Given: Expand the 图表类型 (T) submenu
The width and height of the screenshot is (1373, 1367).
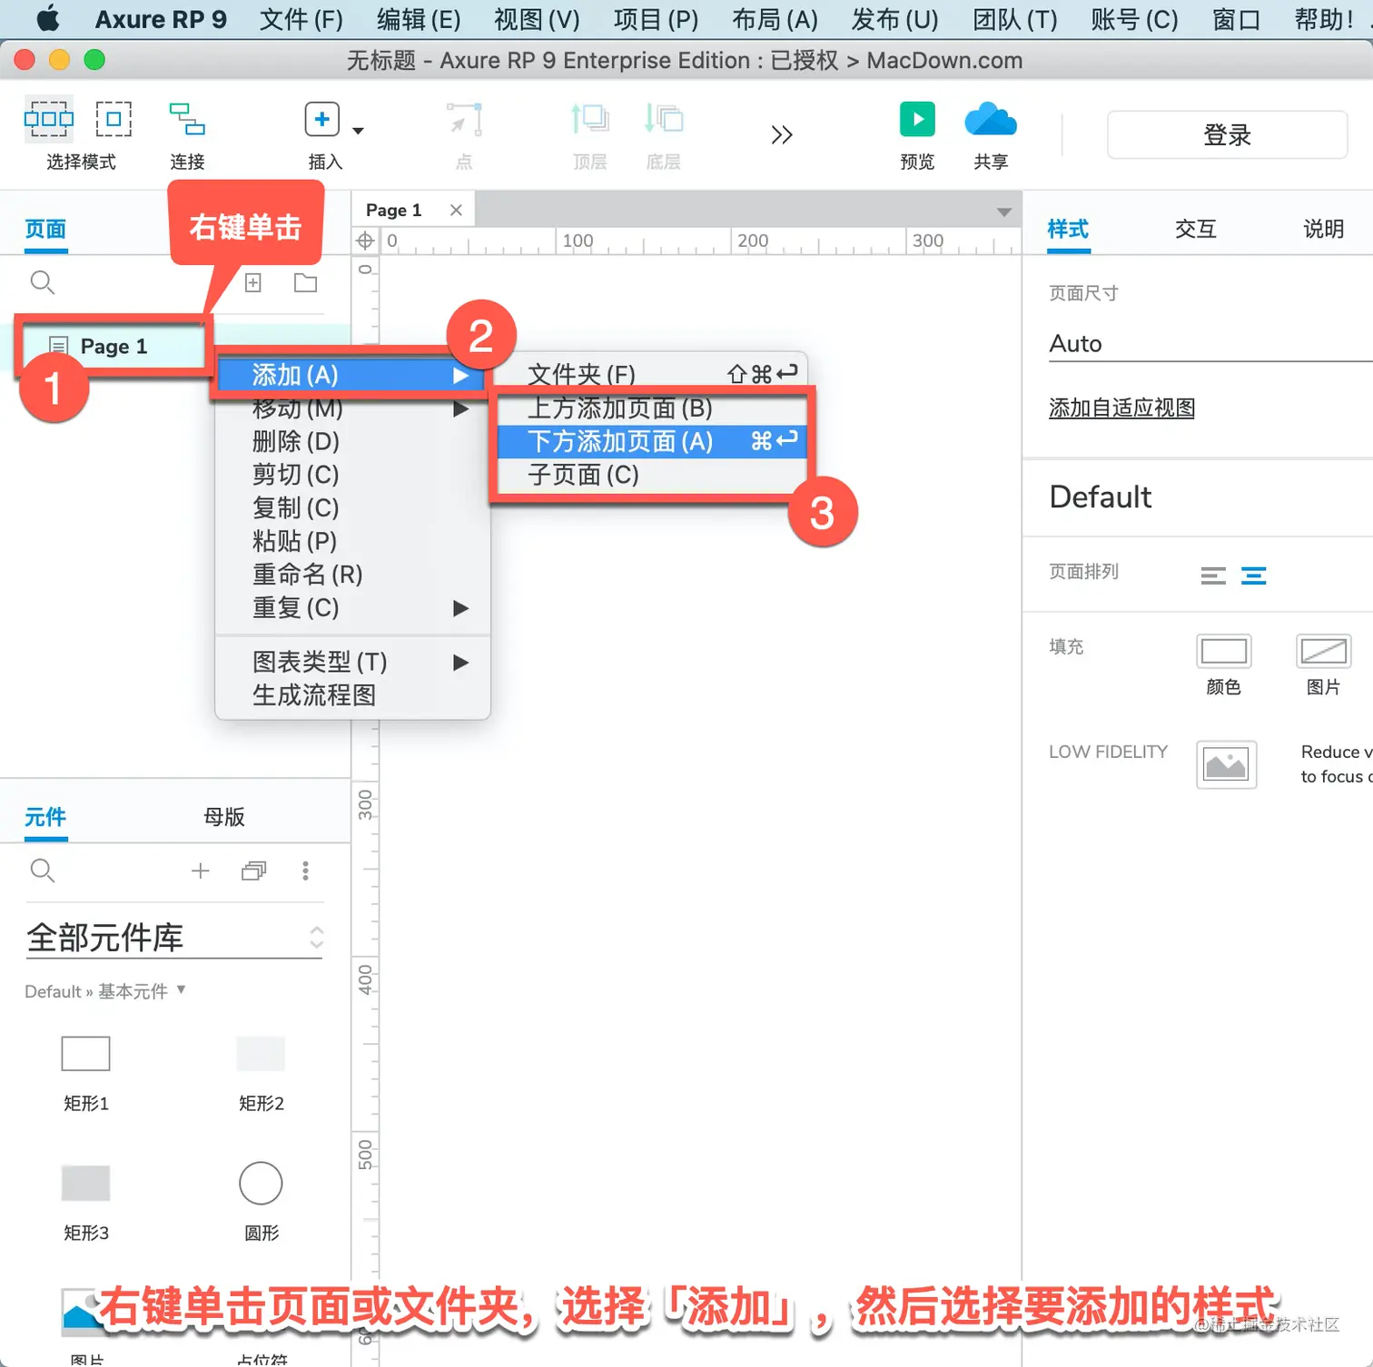Looking at the screenshot, I should coord(352,663).
